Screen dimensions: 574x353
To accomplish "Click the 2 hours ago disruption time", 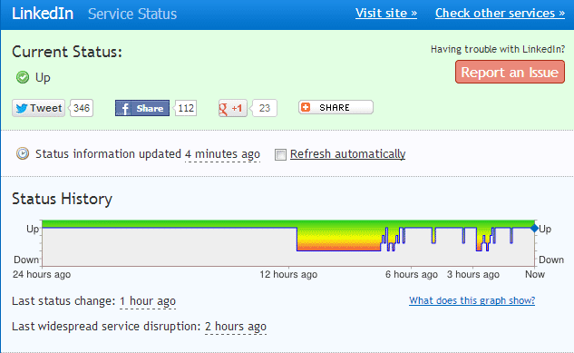I will pyautogui.click(x=236, y=327).
